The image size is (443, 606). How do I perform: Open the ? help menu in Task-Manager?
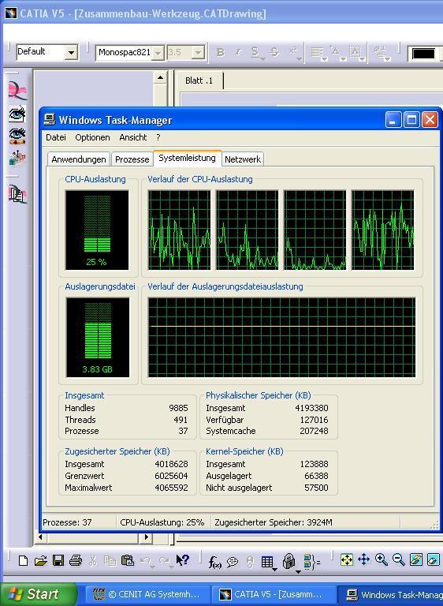[158, 137]
